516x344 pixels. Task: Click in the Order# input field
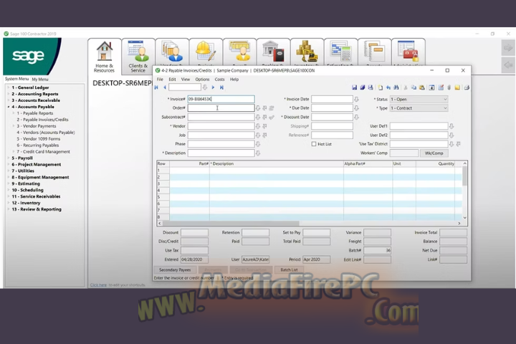221,108
